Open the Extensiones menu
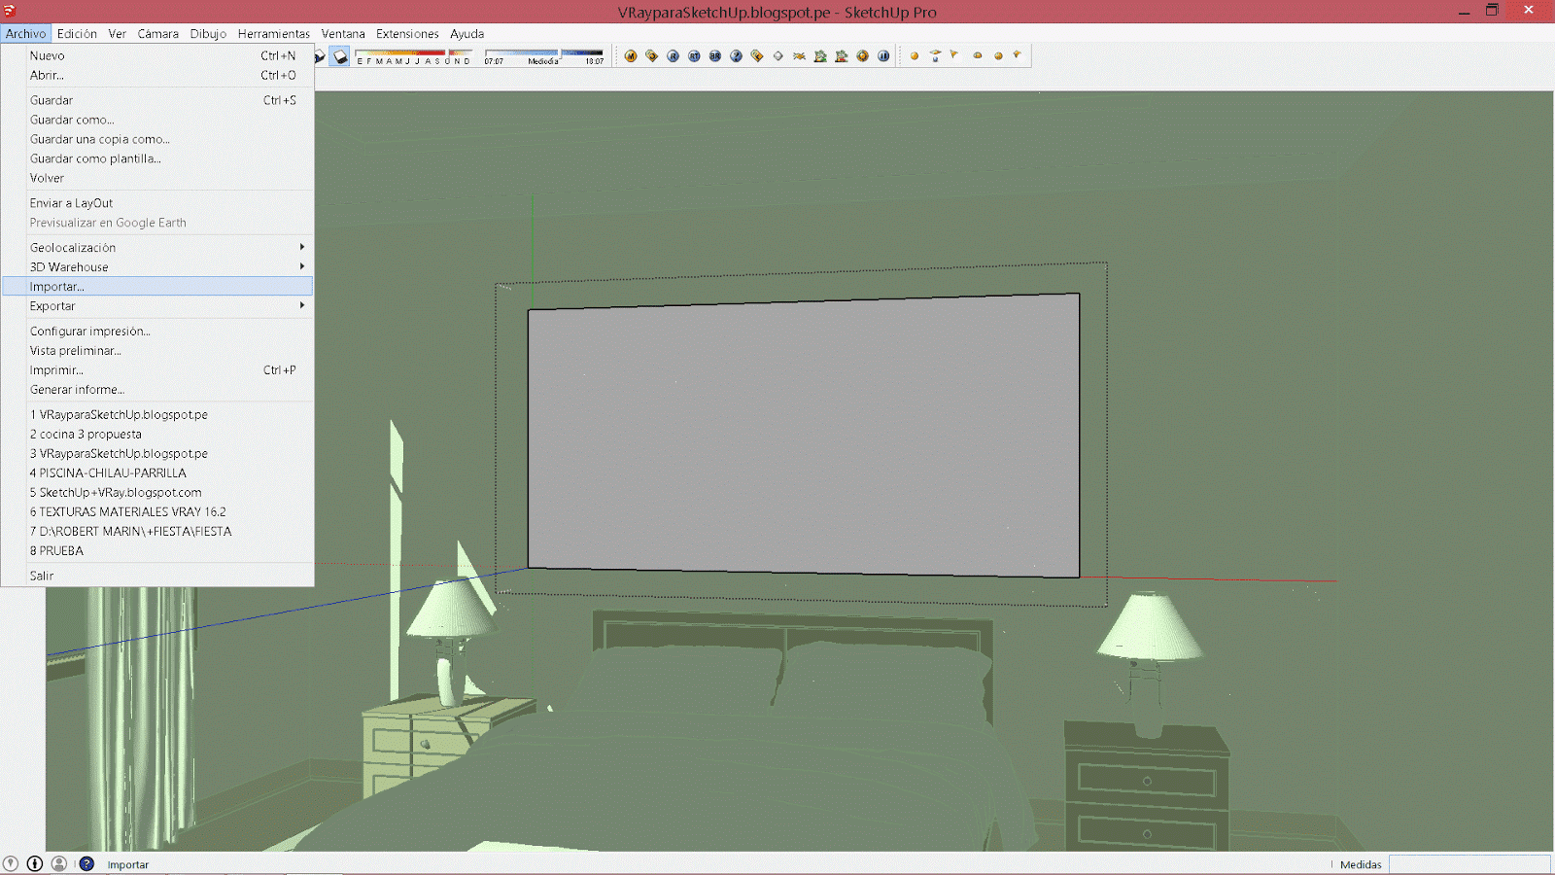1555x875 pixels. [407, 33]
